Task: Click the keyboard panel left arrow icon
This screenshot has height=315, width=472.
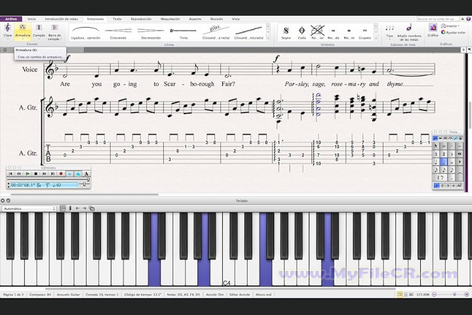Action: click(x=77, y=208)
